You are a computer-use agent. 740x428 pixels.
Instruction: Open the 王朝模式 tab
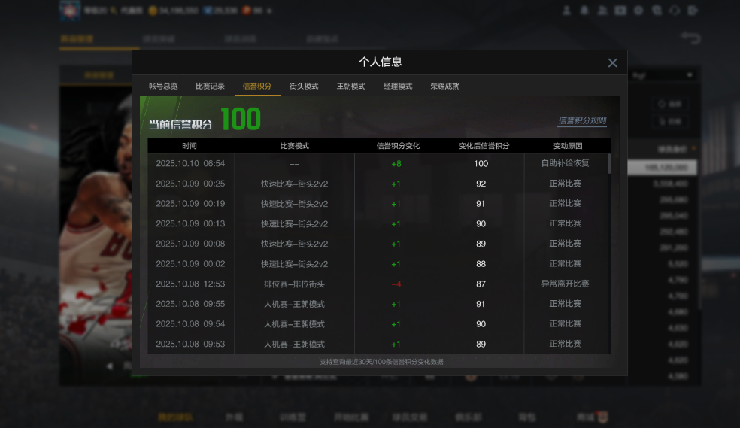[x=350, y=86]
